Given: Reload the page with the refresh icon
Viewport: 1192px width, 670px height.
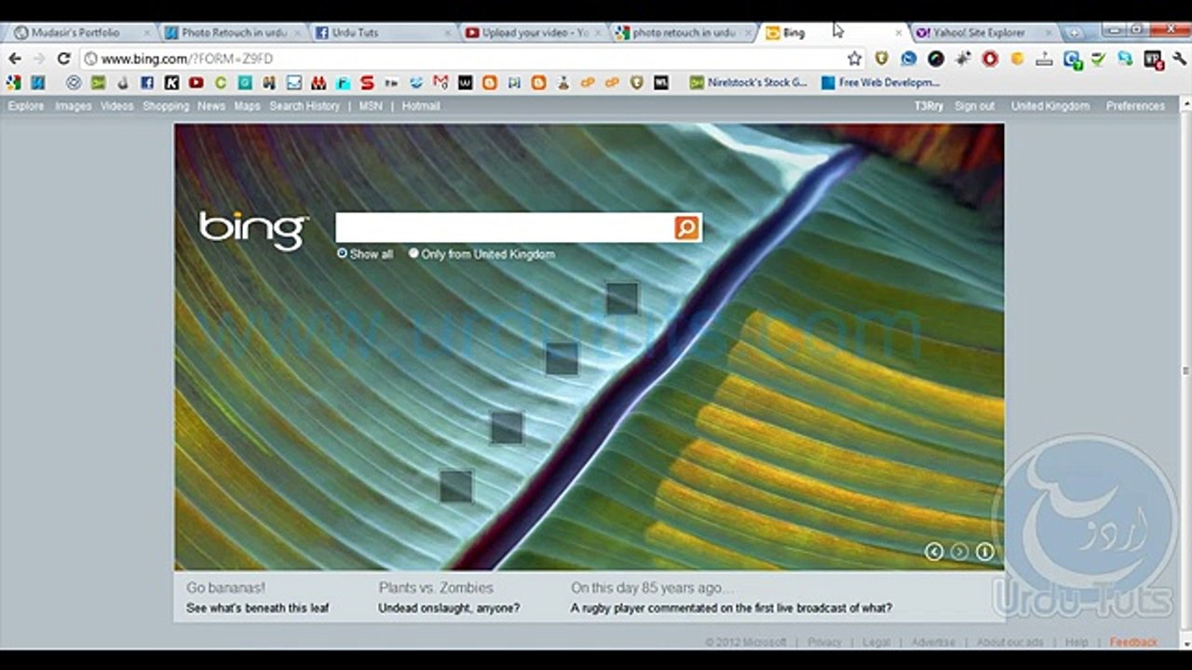Looking at the screenshot, I should point(63,59).
